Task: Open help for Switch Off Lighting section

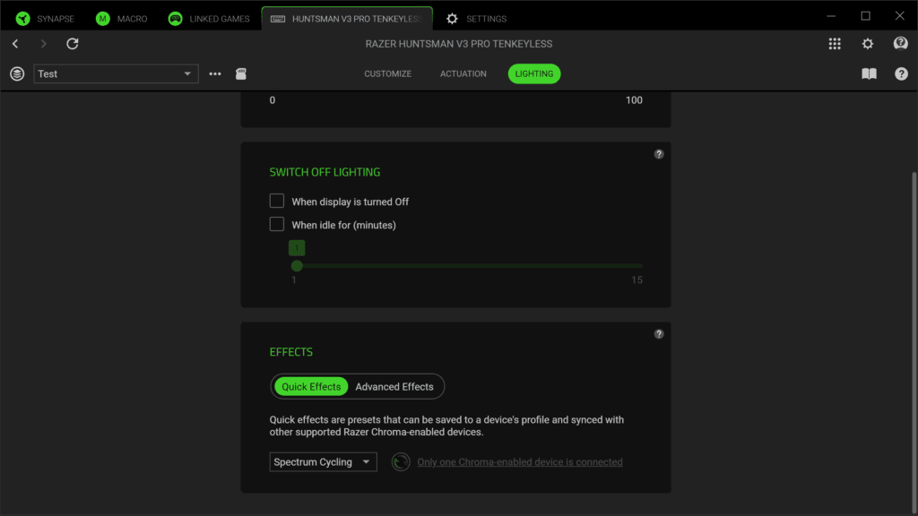Action: [659, 154]
